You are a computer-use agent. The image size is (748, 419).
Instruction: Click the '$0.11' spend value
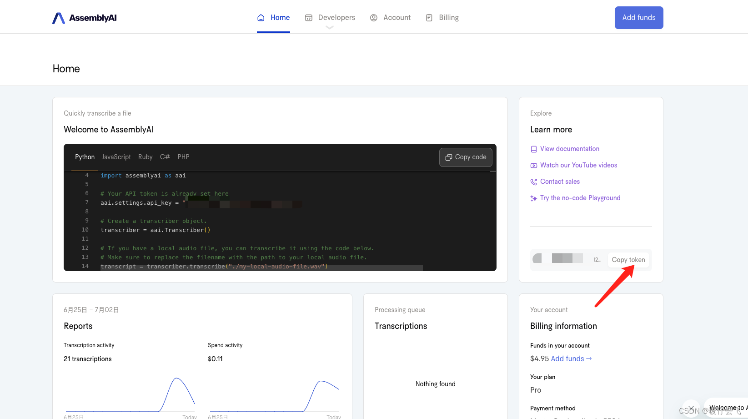click(x=215, y=359)
